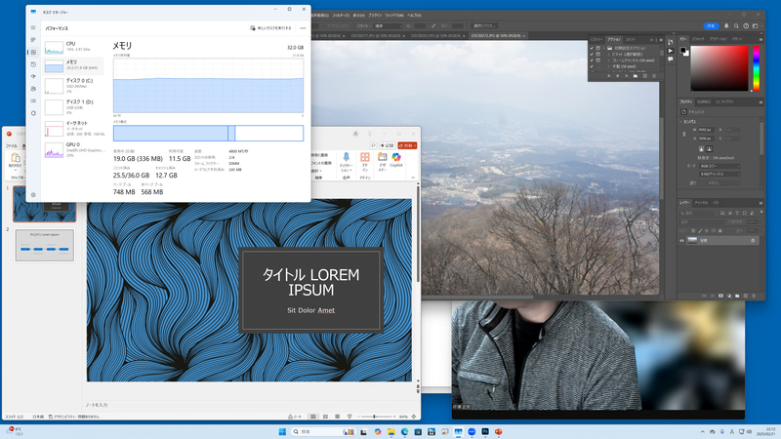Open App history icon in Task Manager sidebar

33,64
